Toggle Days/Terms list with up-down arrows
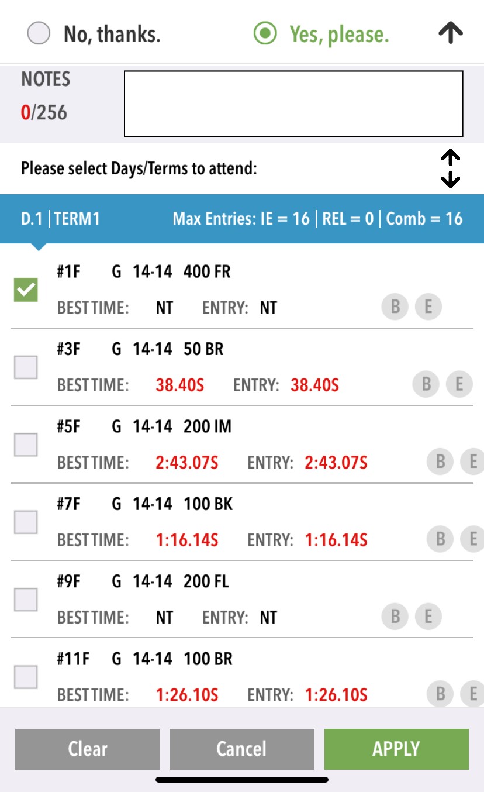 (x=450, y=168)
